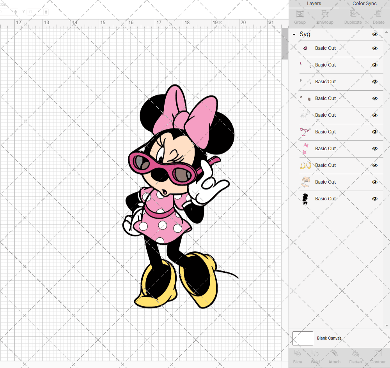Select the yellow shoes layer thumbnail
The height and width of the screenshot is (368, 390).
click(x=305, y=165)
